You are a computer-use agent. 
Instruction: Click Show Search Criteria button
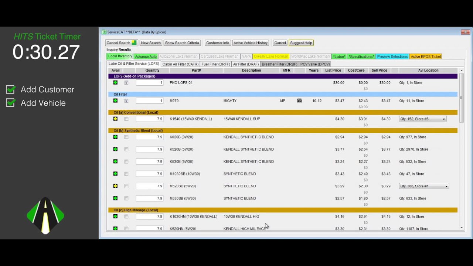tap(182, 43)
